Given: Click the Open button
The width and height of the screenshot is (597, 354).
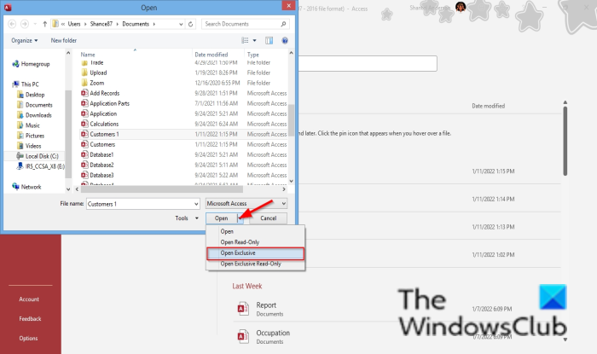Looking at the screenshot, I should (x=222, y=218).
